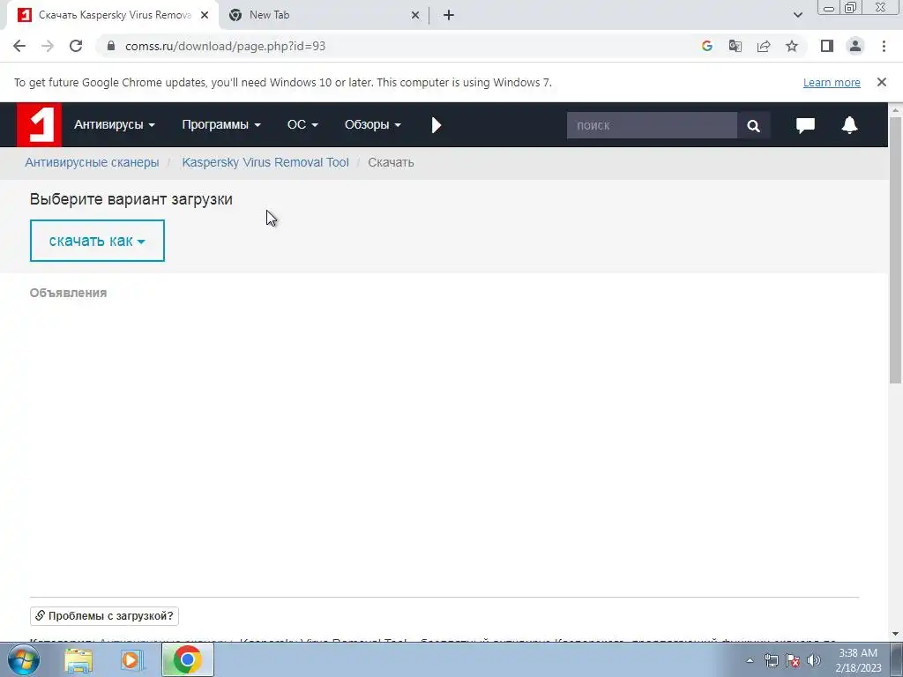Expand the Антивирусы menu
903x677 pixels.
point(114,125)
